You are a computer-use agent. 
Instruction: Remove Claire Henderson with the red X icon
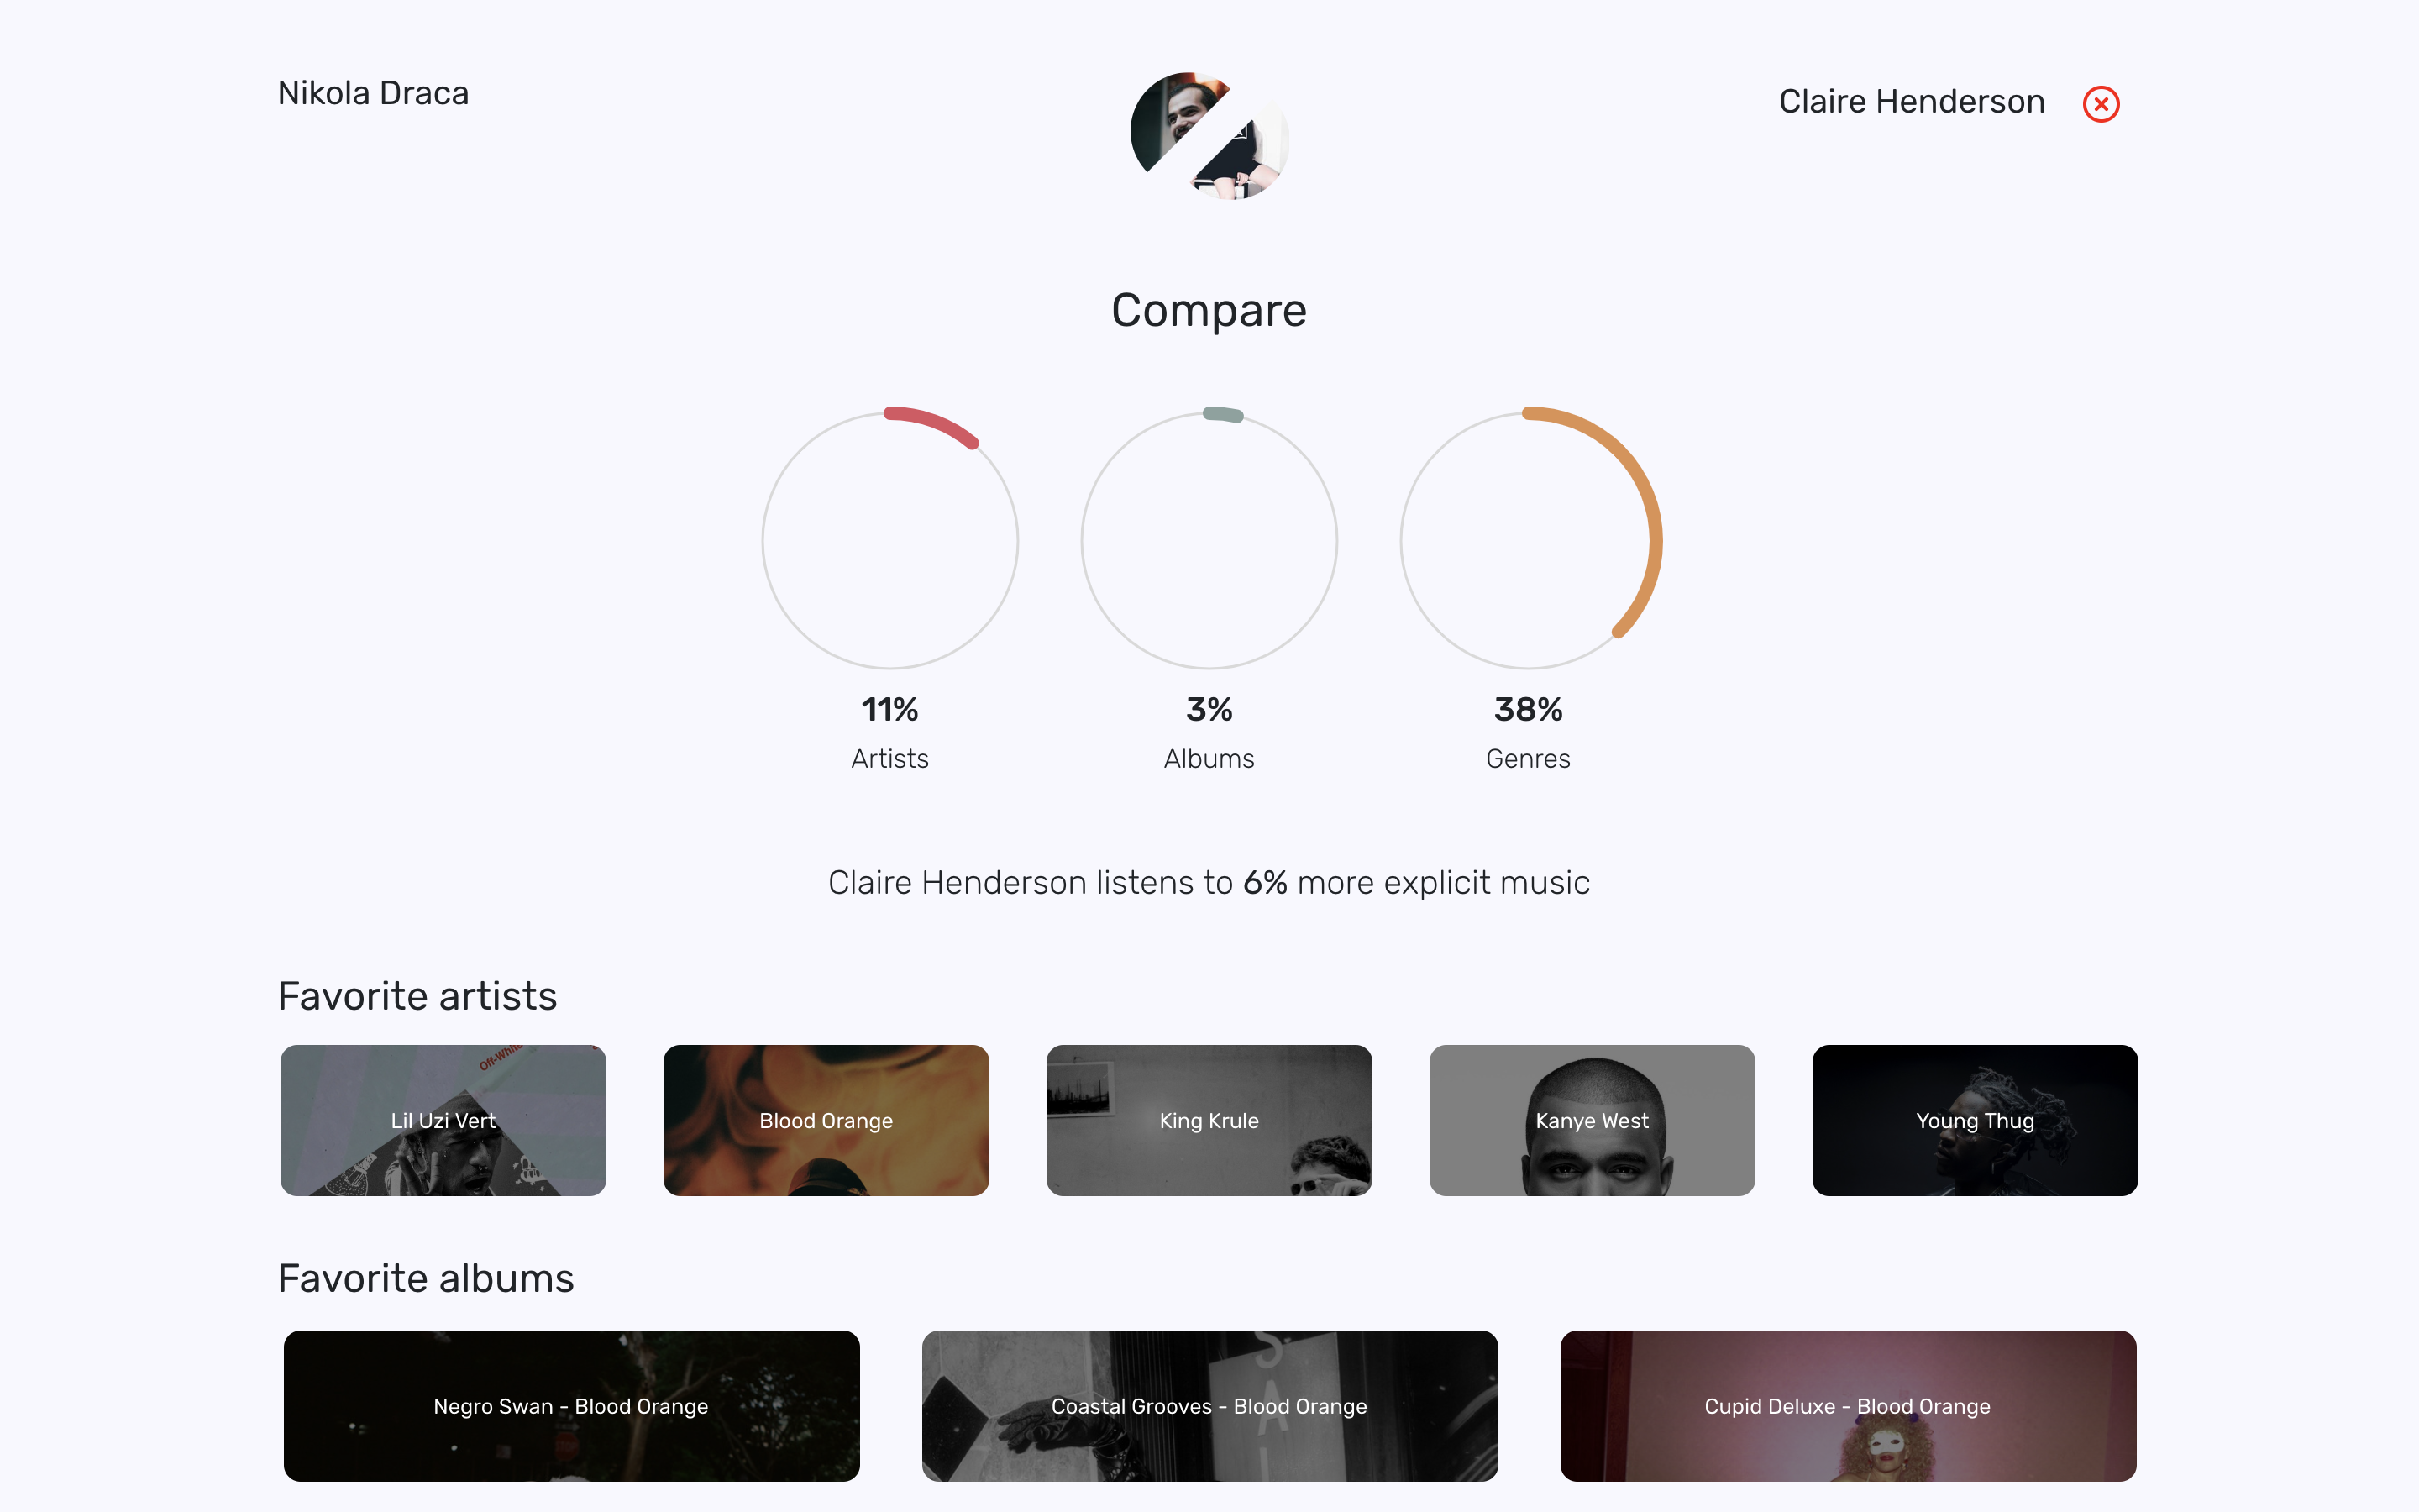tap(2100, 104)
